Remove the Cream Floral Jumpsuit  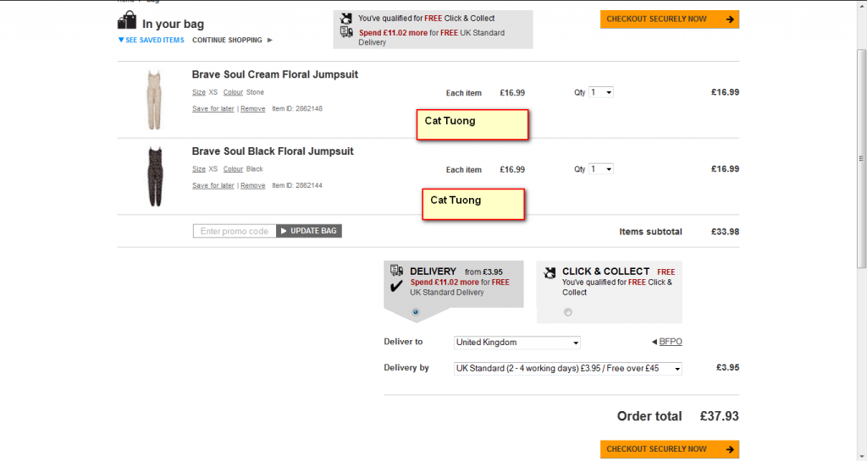[x=252, y=109]
